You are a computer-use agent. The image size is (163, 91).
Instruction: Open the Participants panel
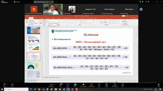tap(51, 85)
